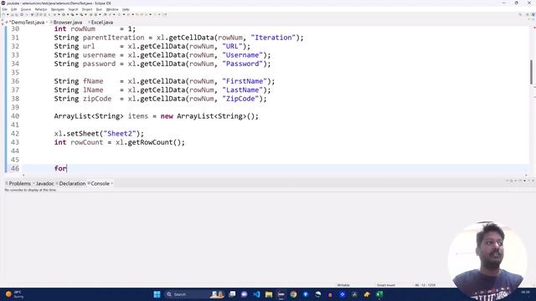This screenshot has width=536, height=301.
Task: Click the "Password" string on line 34
Action: pos(242,64)
